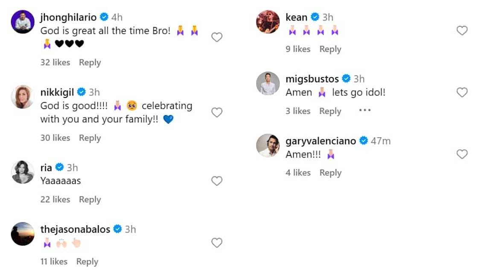Like thejasonabalos's comment heart icon

coord(217,242)
